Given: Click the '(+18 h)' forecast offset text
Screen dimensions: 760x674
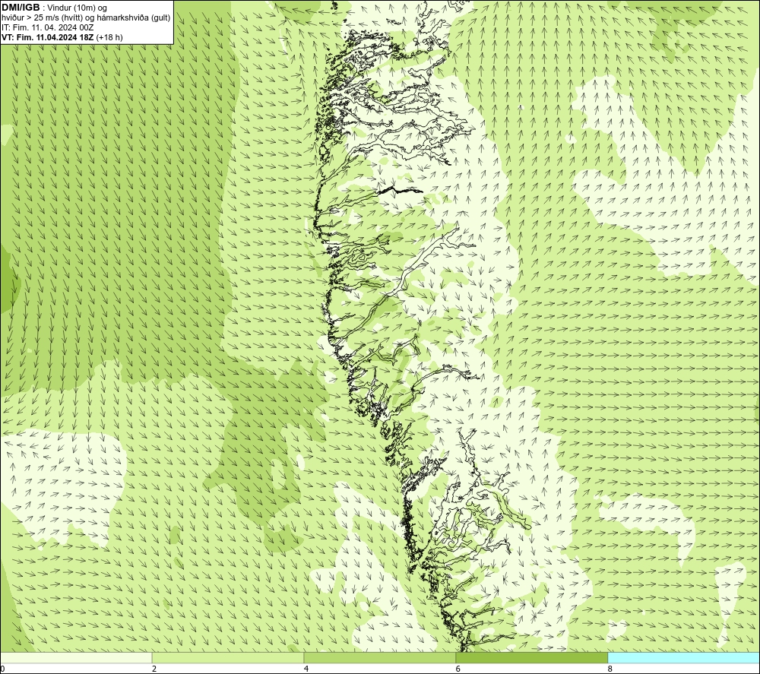Looking at the screenshot, I should tap(109, 37).
